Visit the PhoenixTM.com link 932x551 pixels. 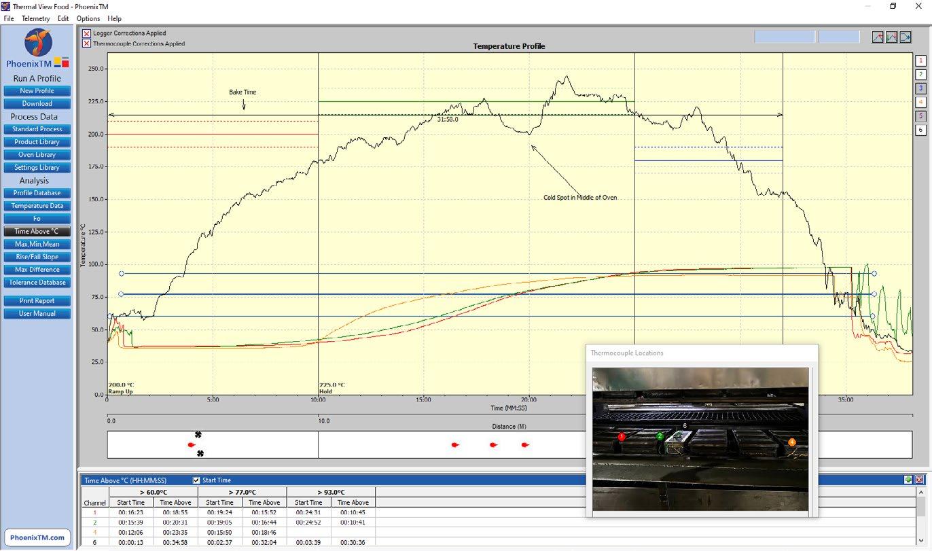click(x=37, y=537)
